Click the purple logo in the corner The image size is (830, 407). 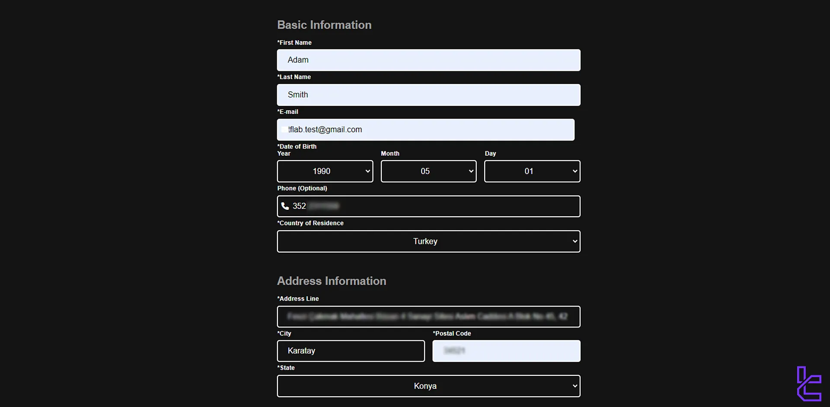point(809,384)
